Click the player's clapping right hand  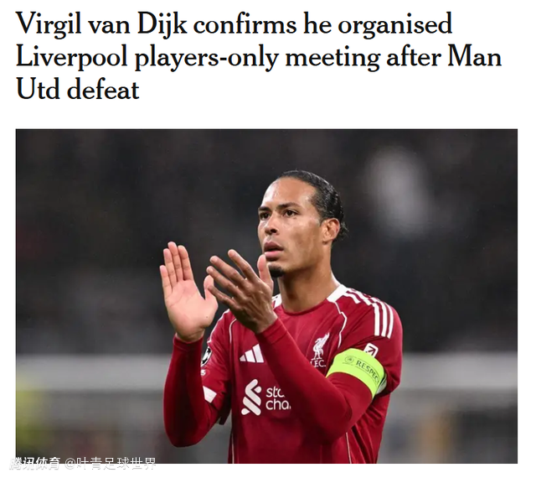click(241, 291)
